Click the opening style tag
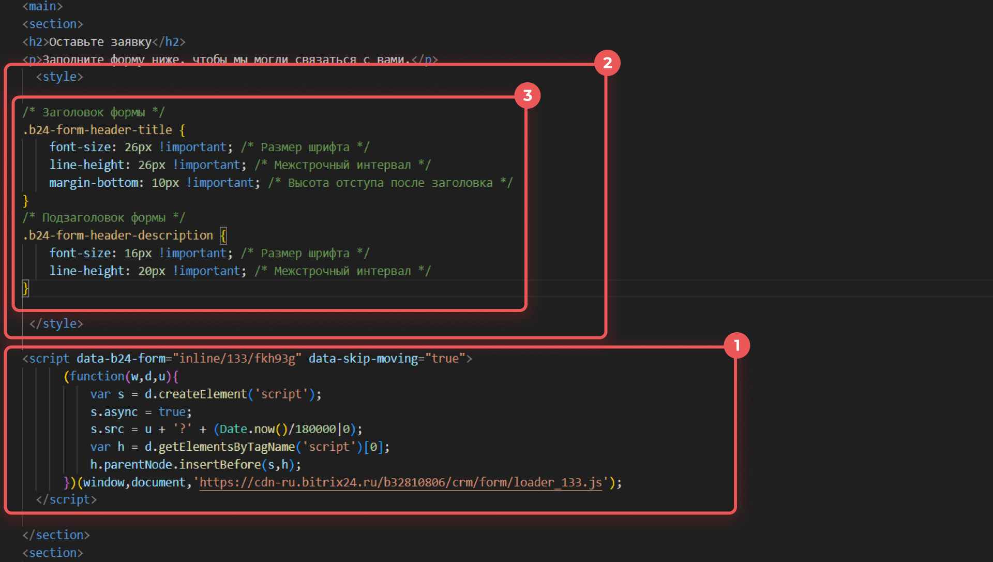993x562 pixels. (x=59, y=77)
